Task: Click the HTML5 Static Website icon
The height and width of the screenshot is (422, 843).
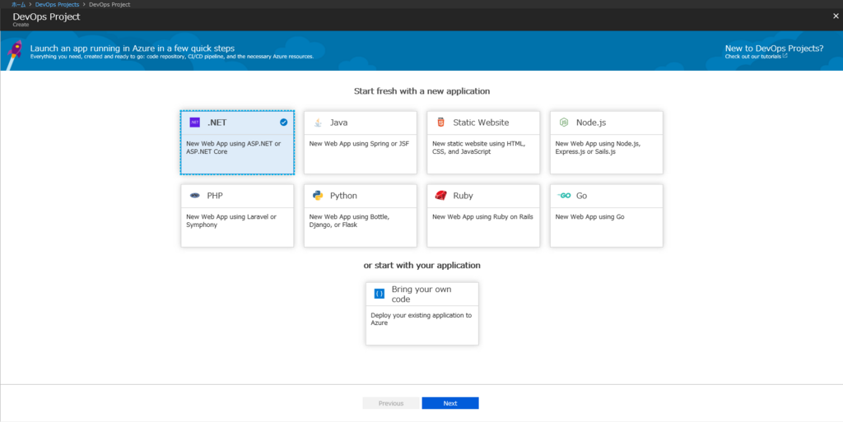Action: point(441,123)
